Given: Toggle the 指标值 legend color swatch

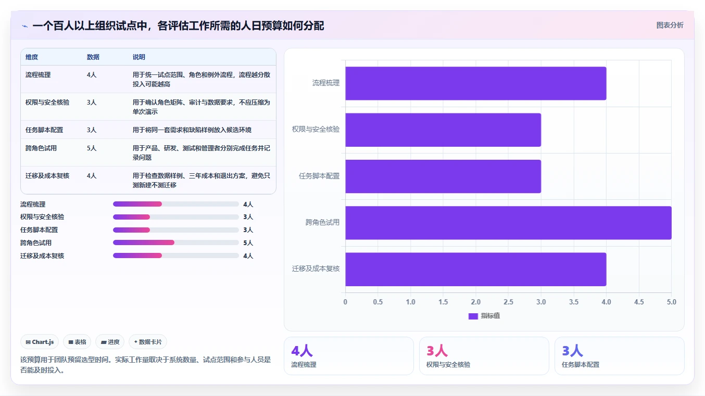Looking at the screenshot, I should pos(473,316).
